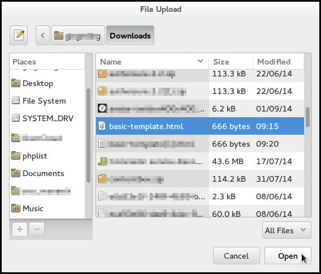Click the remove bookmark minus button
The image size is (321, 274).
pyautogui.click(x=37, y=229)
